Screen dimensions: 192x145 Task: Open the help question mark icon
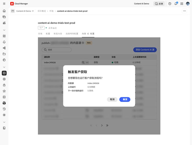(170, 4)
